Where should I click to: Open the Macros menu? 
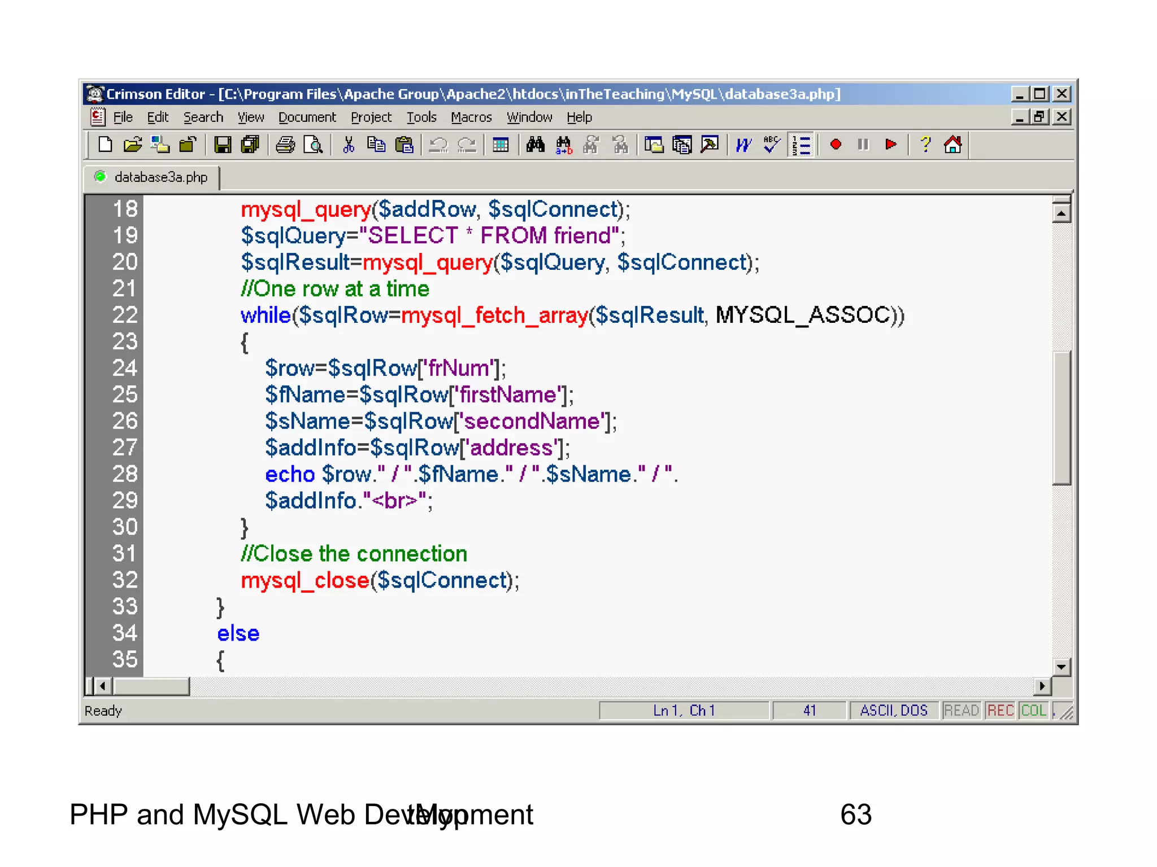coord(471,117)
